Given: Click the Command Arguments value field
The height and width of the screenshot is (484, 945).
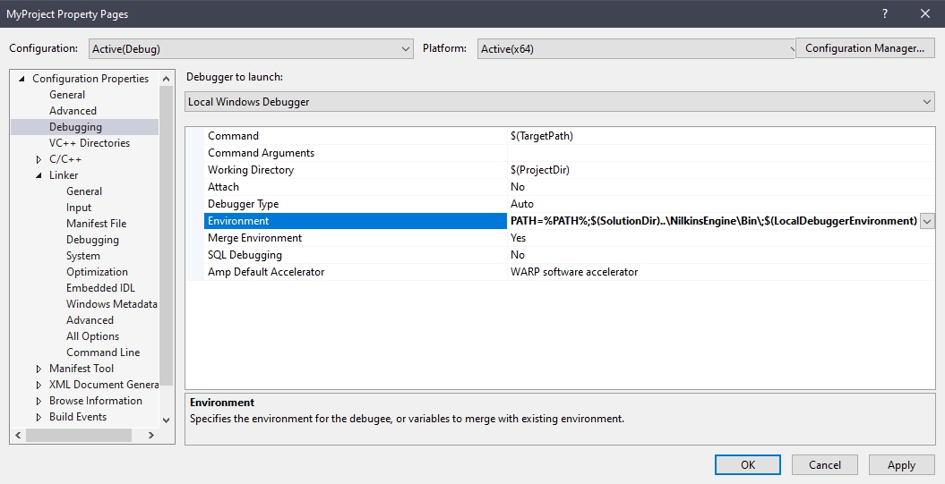Looking at the screenshot, I should point(721,153).
